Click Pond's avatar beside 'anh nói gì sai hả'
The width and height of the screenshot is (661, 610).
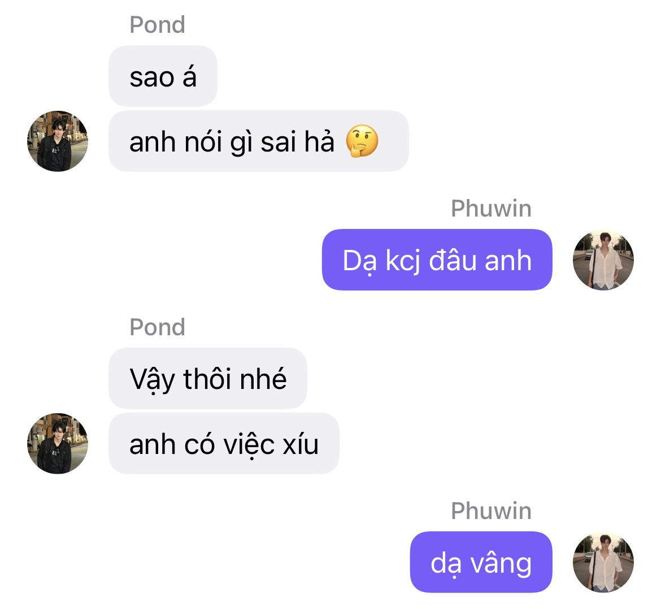[58, 141]
